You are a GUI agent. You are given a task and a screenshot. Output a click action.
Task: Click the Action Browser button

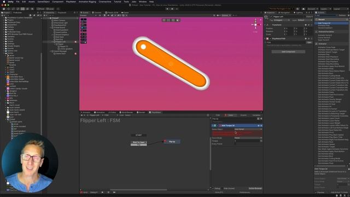(x=255, y=188)
